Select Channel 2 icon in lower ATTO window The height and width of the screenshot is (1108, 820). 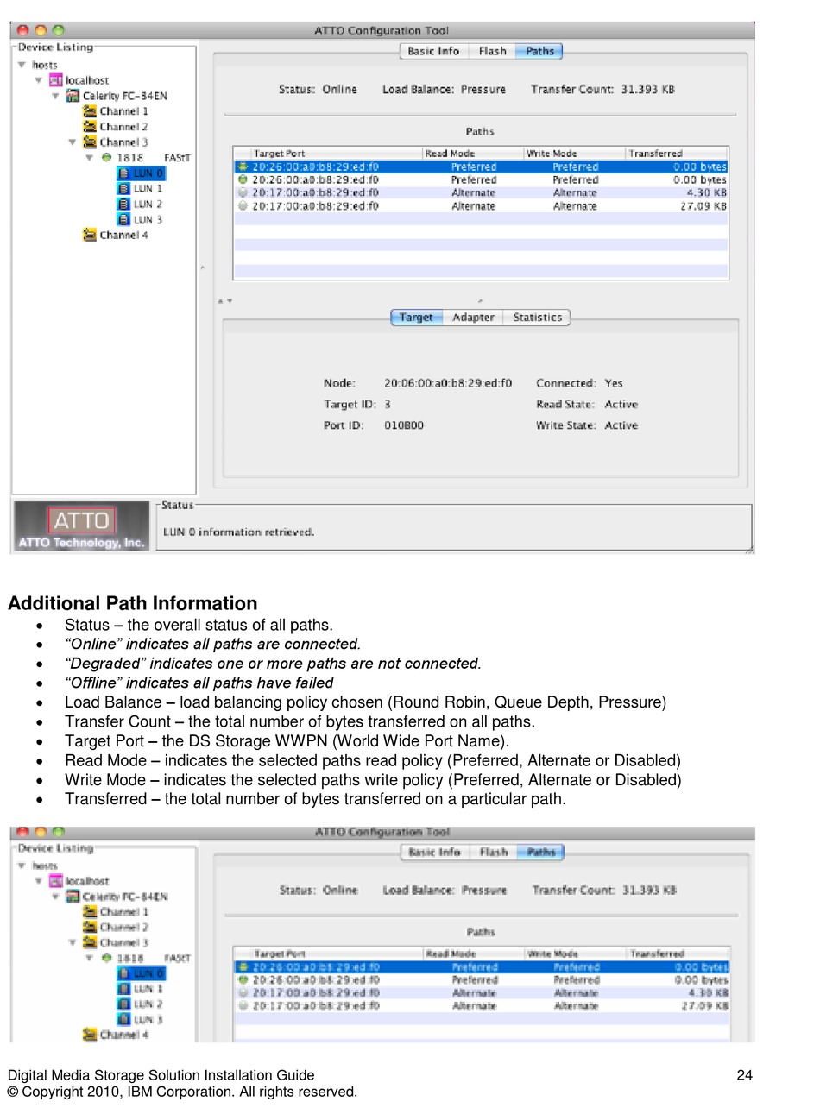click(90, 928)
